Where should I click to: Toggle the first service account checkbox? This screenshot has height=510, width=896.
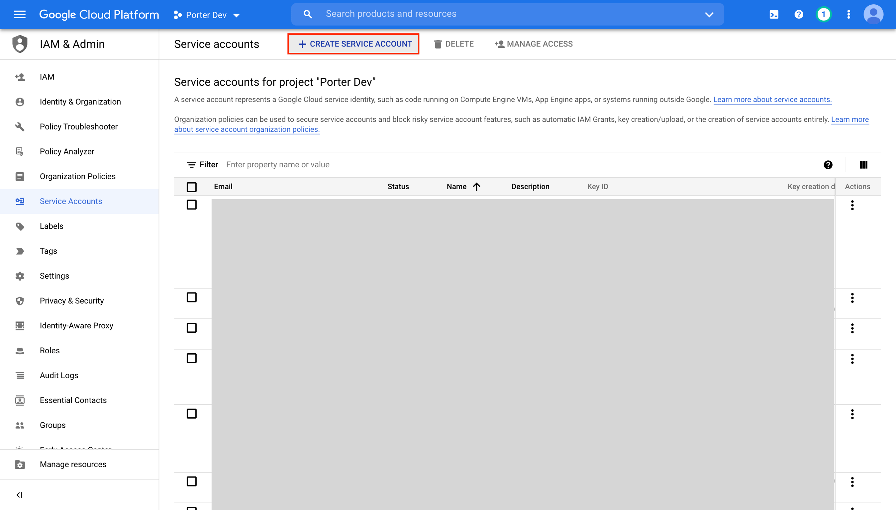pyautogui.click(x=191, y=205)
